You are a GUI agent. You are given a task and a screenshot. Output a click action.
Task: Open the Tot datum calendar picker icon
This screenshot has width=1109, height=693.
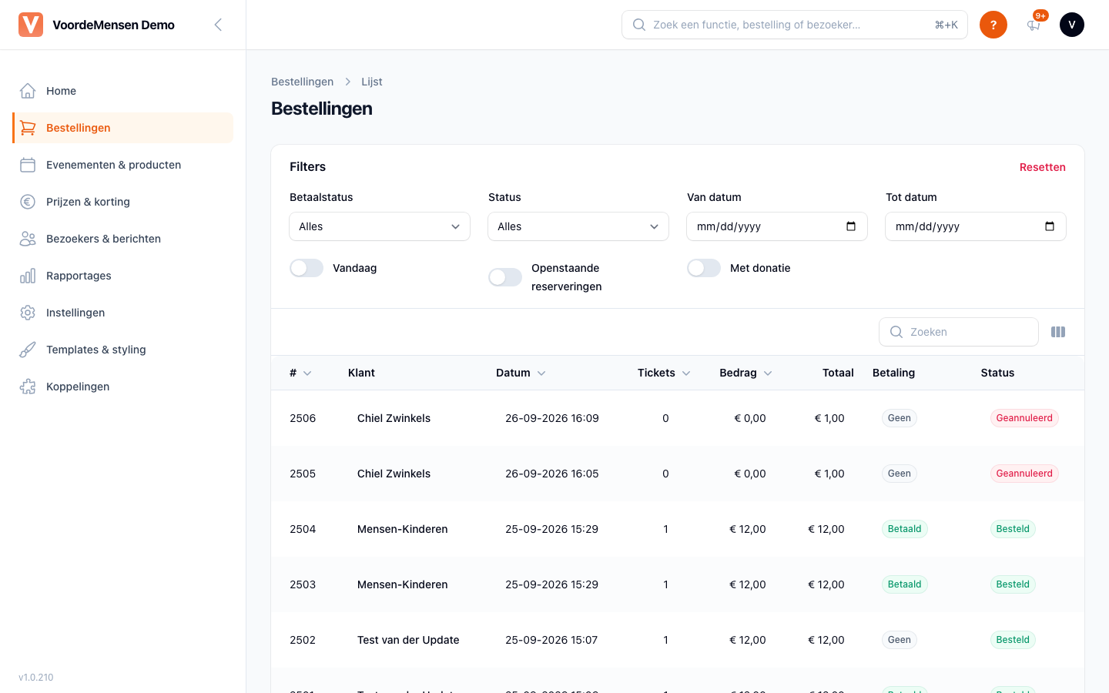click(x=1050, y=226)
